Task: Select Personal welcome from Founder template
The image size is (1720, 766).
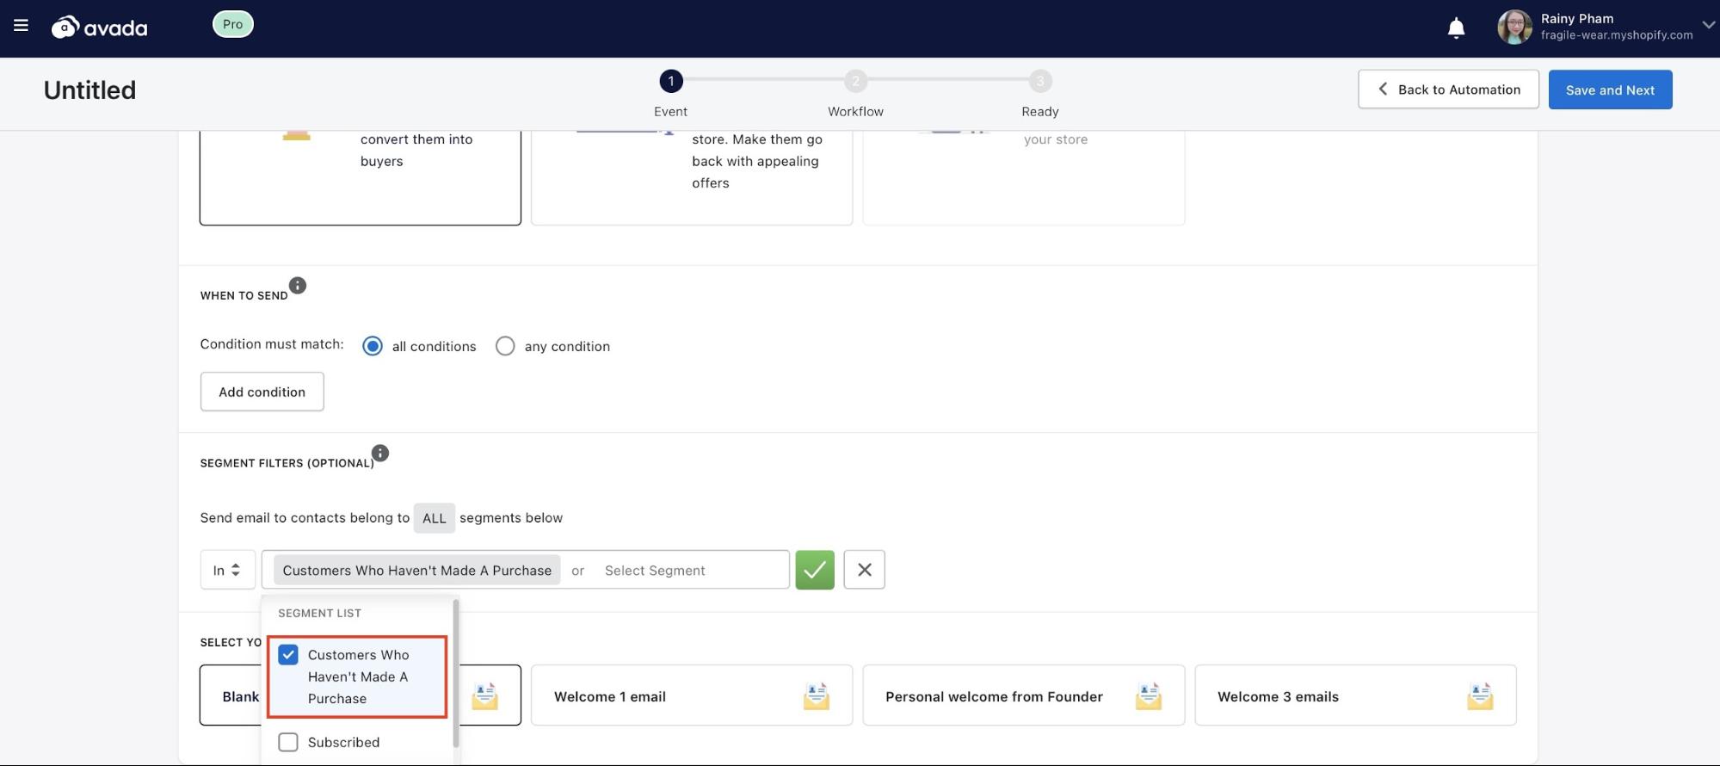Action: click(1023, 695)
